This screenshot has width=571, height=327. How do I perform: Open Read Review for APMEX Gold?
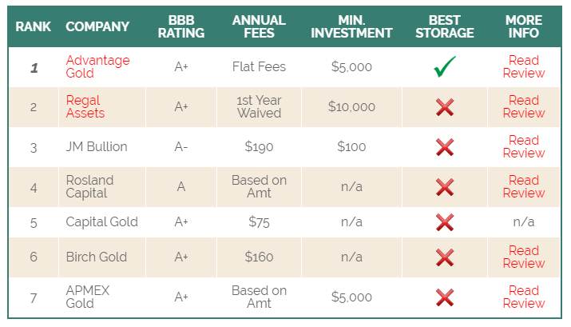[524, 297]
